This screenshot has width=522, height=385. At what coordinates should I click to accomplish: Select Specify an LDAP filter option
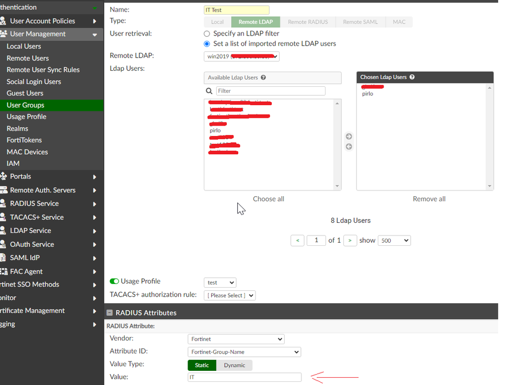point(207,33)
